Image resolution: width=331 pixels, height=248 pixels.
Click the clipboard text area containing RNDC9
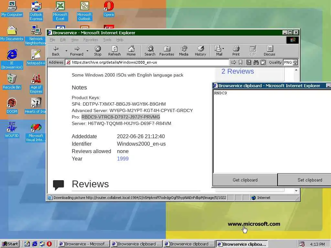click(x=272, y=131)
